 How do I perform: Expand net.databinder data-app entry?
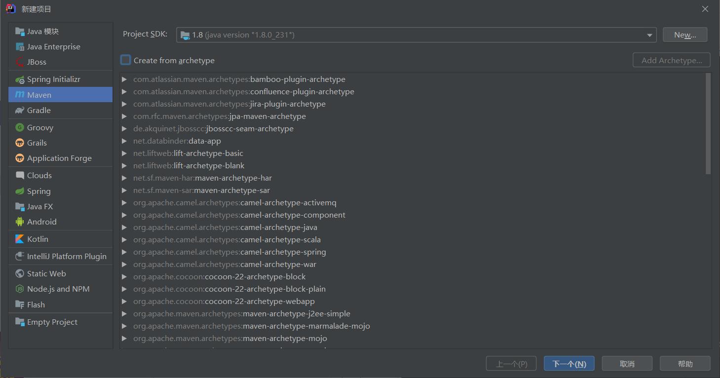[124, 141]
